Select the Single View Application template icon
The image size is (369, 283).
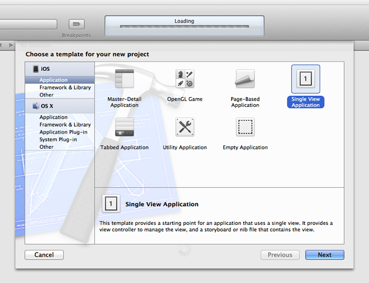[306, 79]
